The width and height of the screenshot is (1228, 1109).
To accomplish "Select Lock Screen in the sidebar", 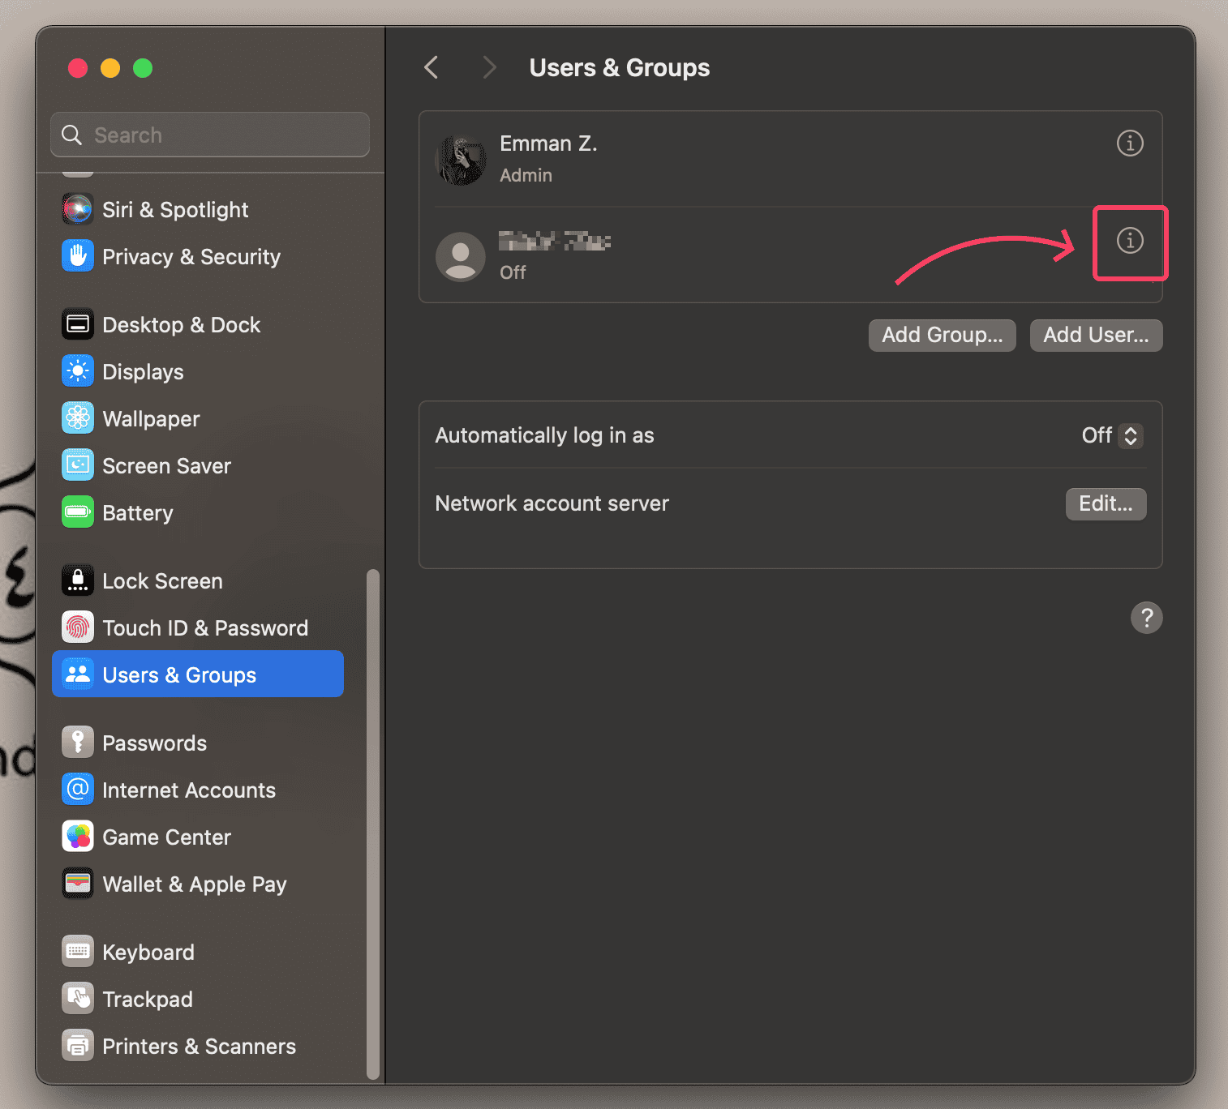I will [x=162, y=581].
